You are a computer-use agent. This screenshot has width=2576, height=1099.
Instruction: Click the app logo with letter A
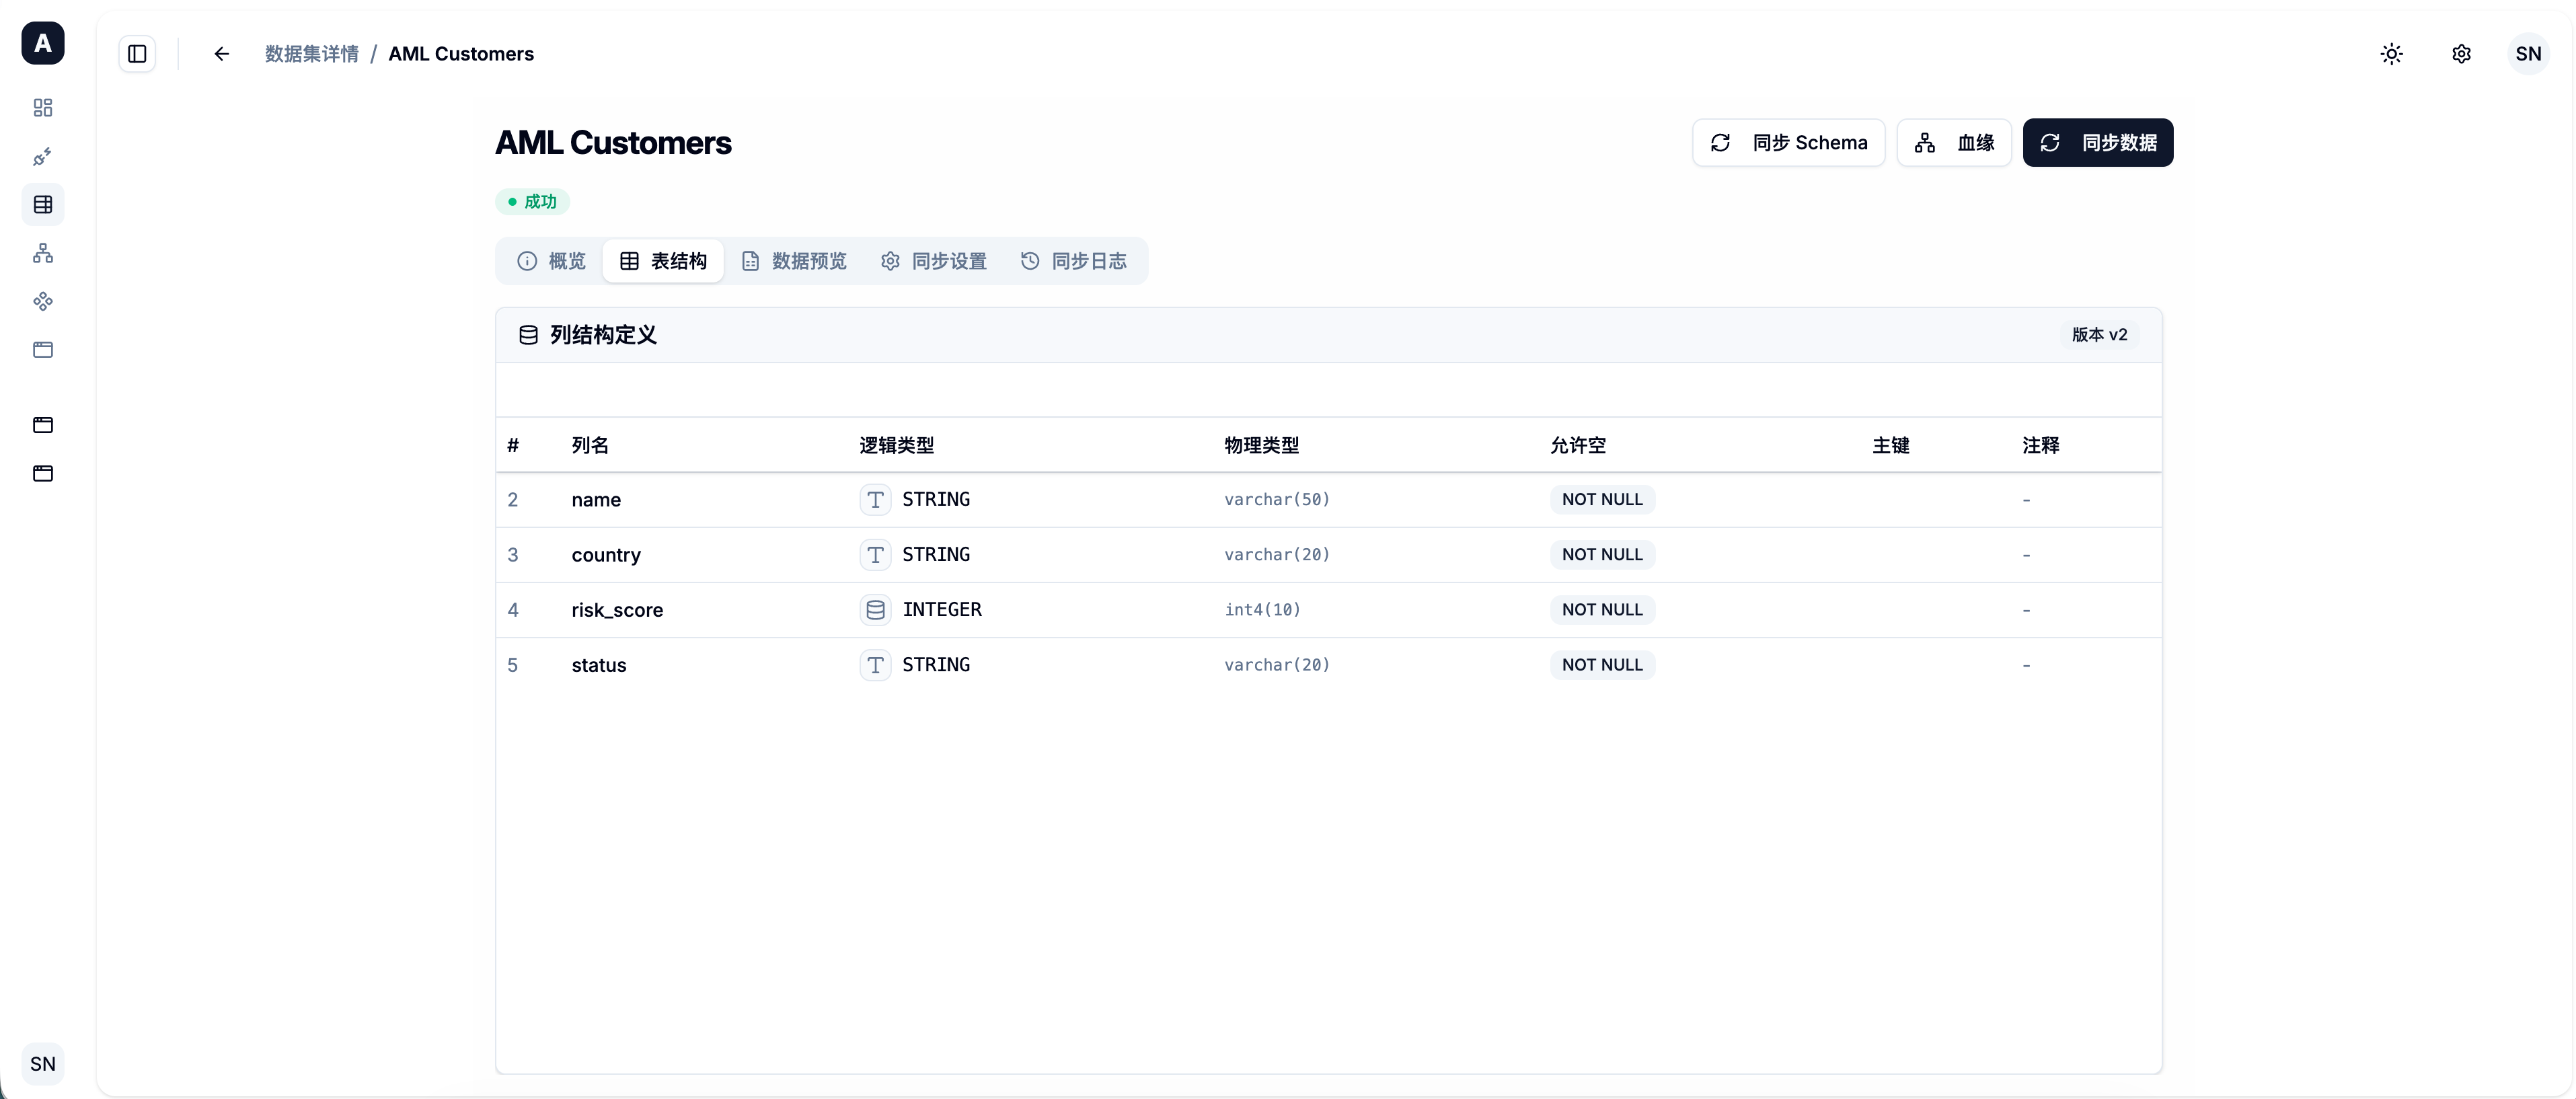click(43, 43)
